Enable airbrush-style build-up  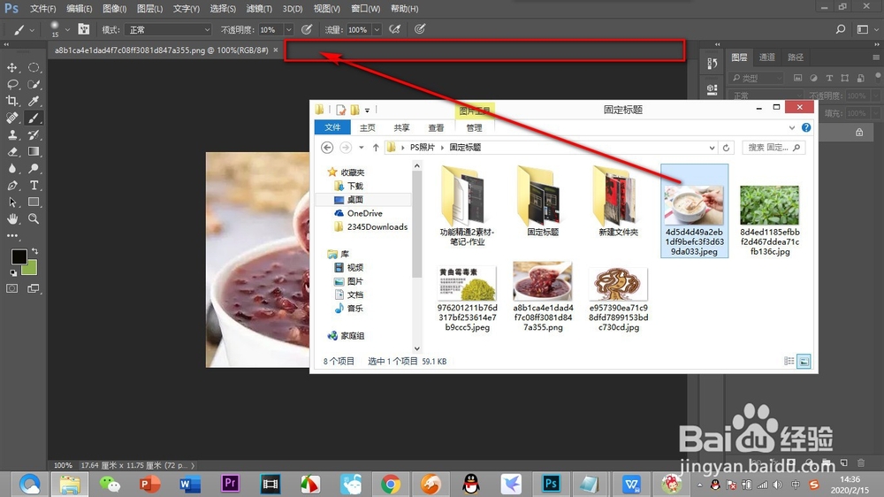click(x=394, y=29)
